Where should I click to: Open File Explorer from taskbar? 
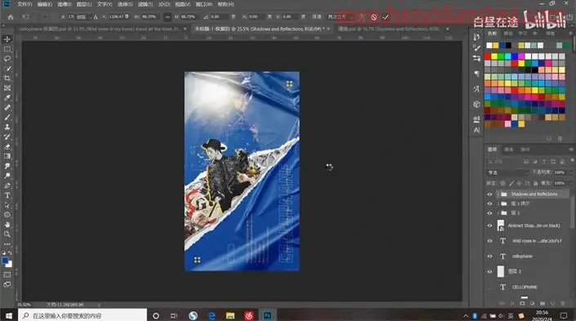pyautogui.click(x=230, y=315)
